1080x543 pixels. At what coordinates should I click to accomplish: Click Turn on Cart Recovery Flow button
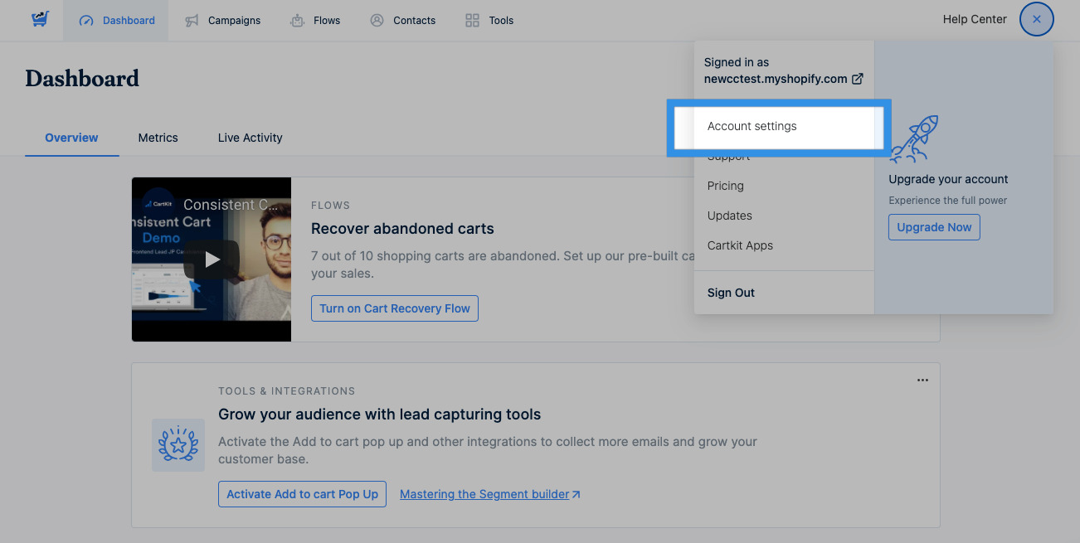395,308
